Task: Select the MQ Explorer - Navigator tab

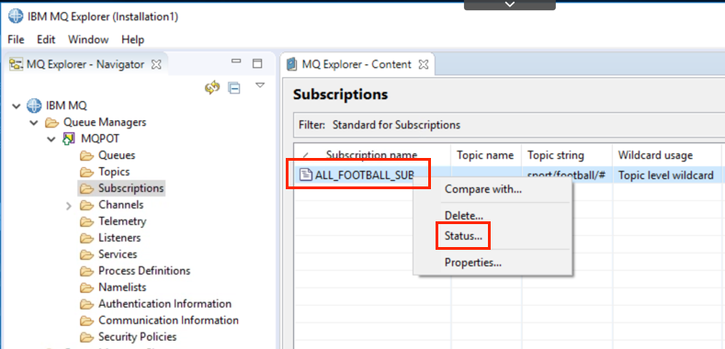Action: click(85, 64)
